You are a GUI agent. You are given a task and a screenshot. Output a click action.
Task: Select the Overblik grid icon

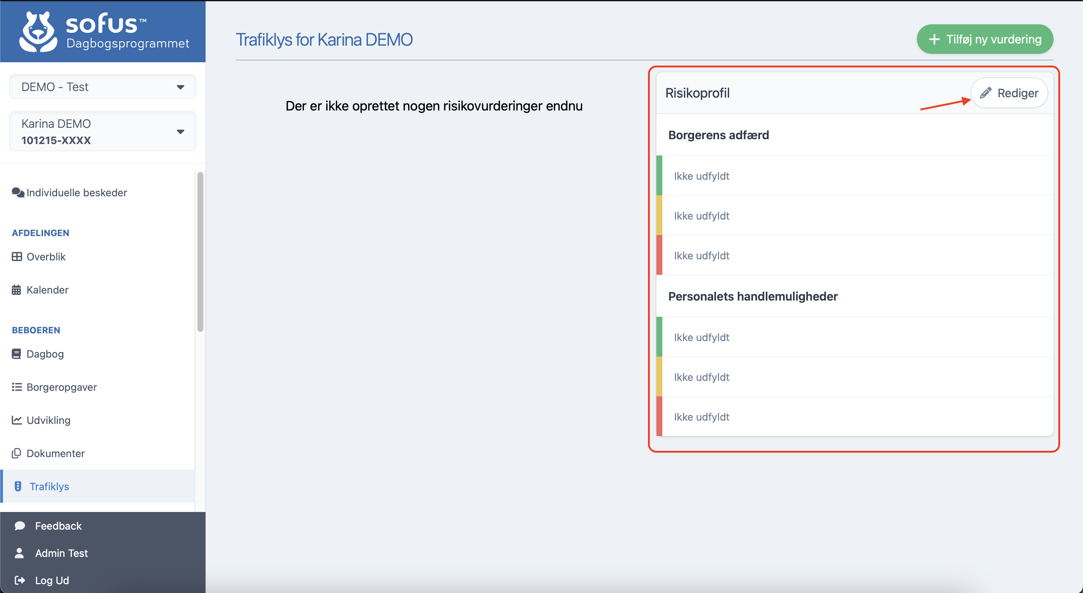click(17, 256)
